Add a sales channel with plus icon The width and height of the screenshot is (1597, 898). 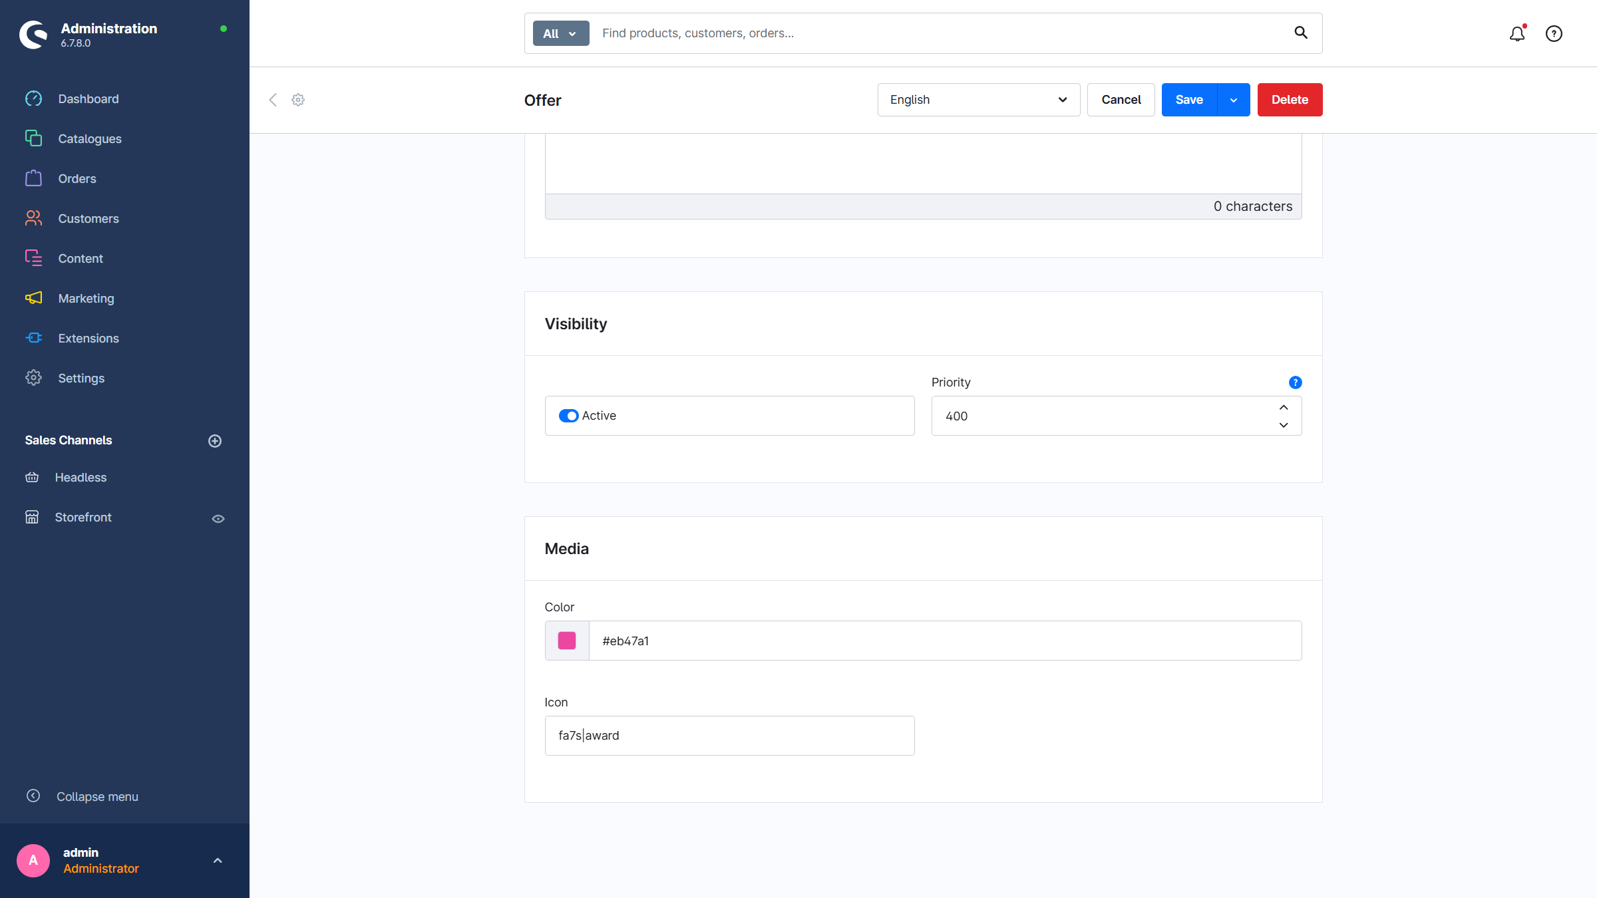tap(215, 441)
